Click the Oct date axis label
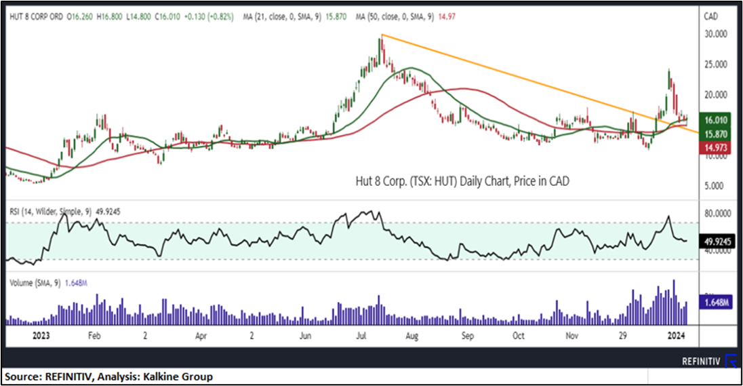This screenshot has height=386, width=743. click(519, 336)
